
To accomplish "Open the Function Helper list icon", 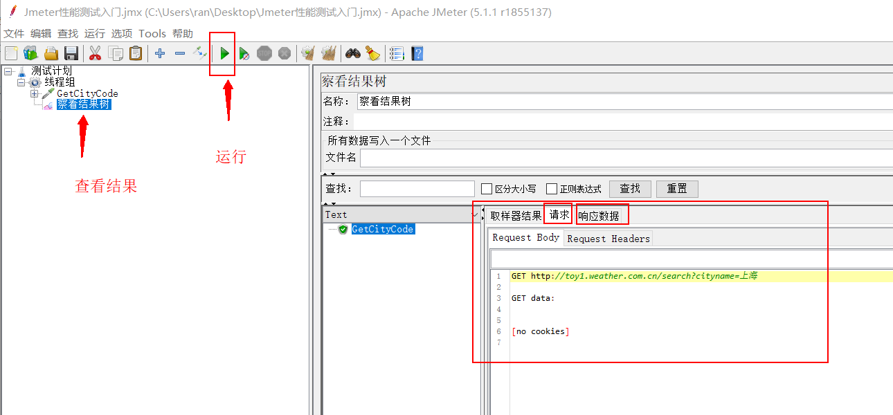I will pos(397,53).
